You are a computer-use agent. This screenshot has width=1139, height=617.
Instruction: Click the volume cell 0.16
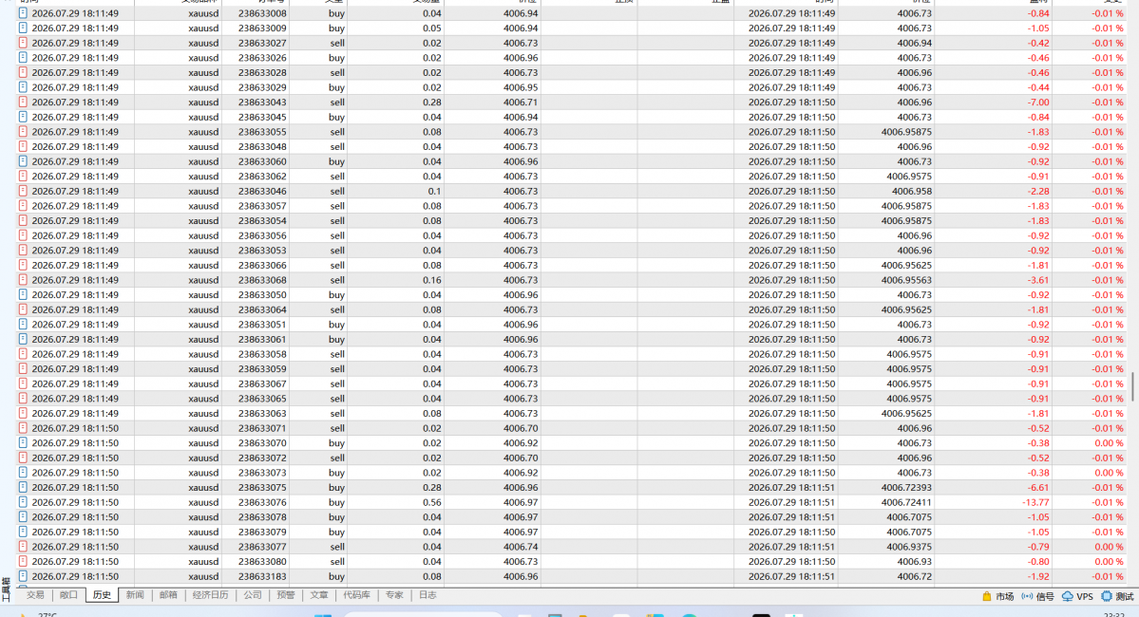pos(431,279)
